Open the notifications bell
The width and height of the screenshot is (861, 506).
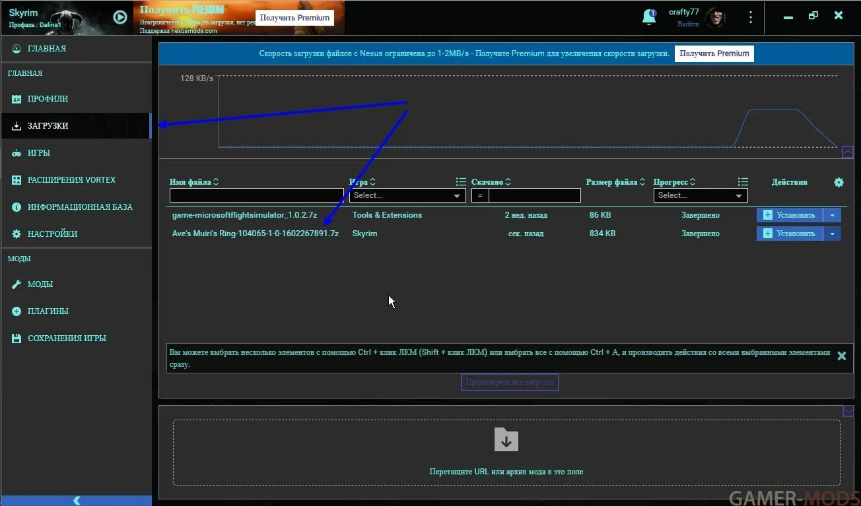click(x=649, y=17)
